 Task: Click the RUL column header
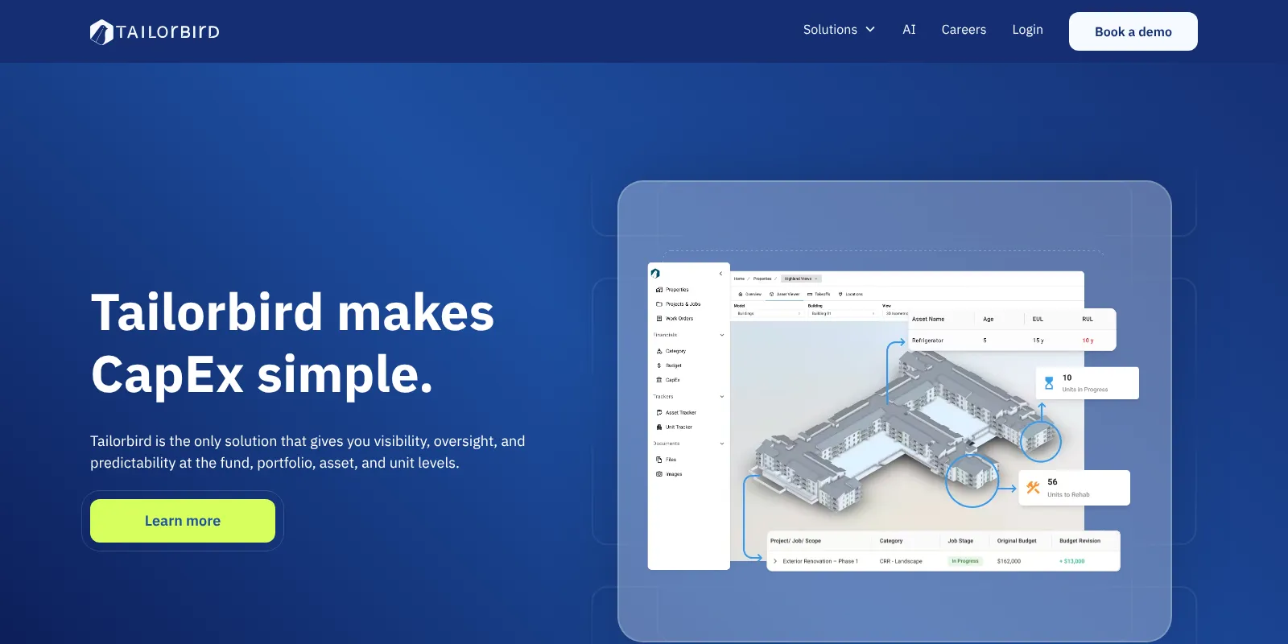(1088, 320)
